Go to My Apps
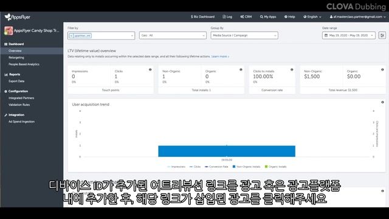The height and width of the screenshot is (219, 389). (x=268, y=16)
